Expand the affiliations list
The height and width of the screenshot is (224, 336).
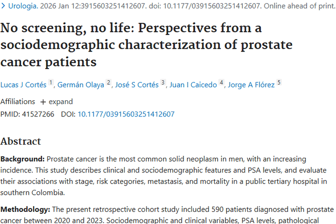(56, 101)
